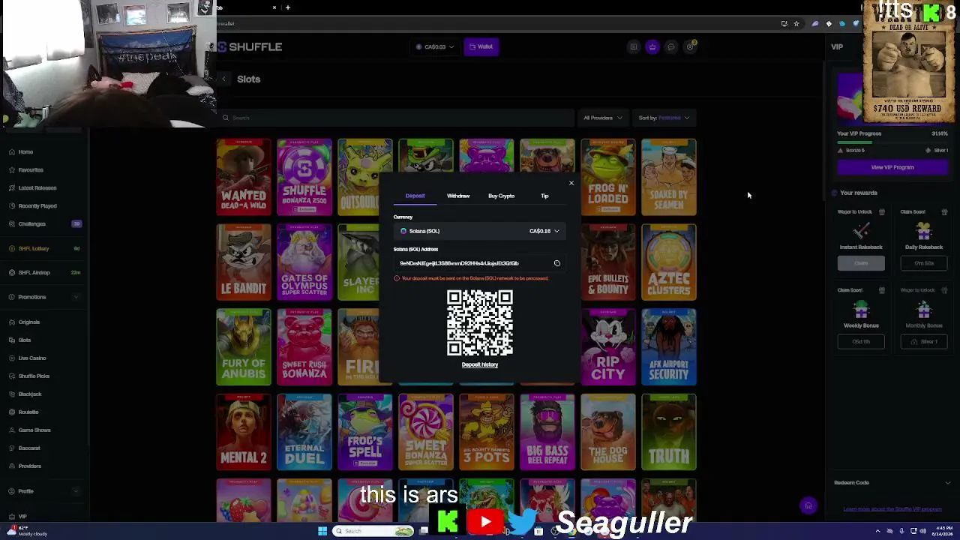Open Game Shows icon in sidebar
Viewport: 960px width, 540px height.
[x=12, y=430]
